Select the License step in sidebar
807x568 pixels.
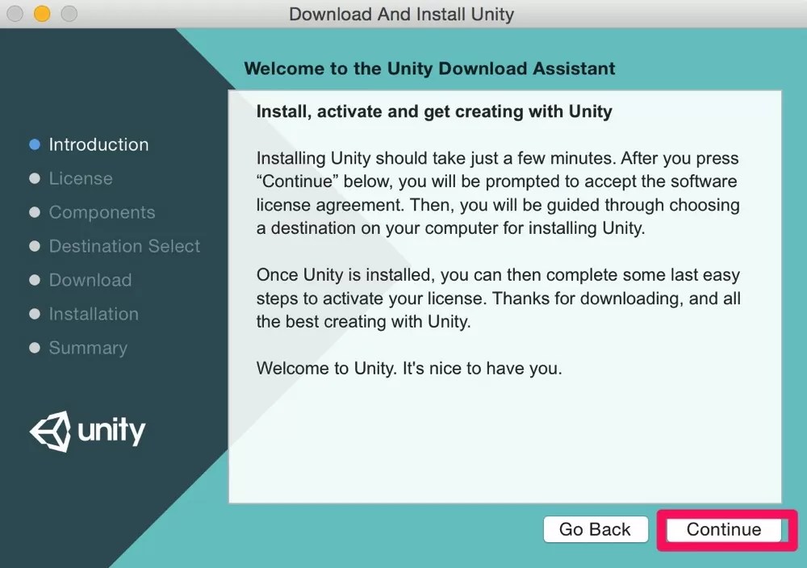81,178
